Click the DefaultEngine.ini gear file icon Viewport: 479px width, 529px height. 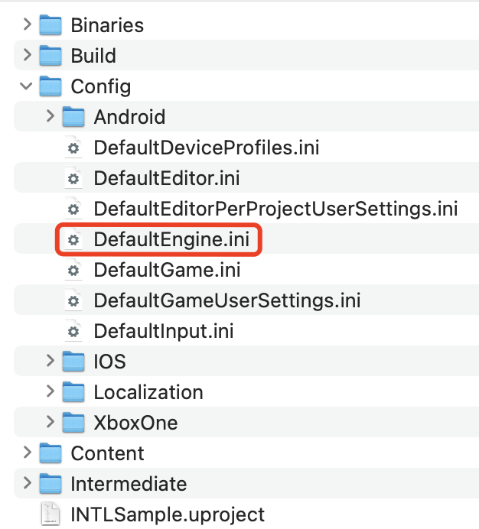73,239
